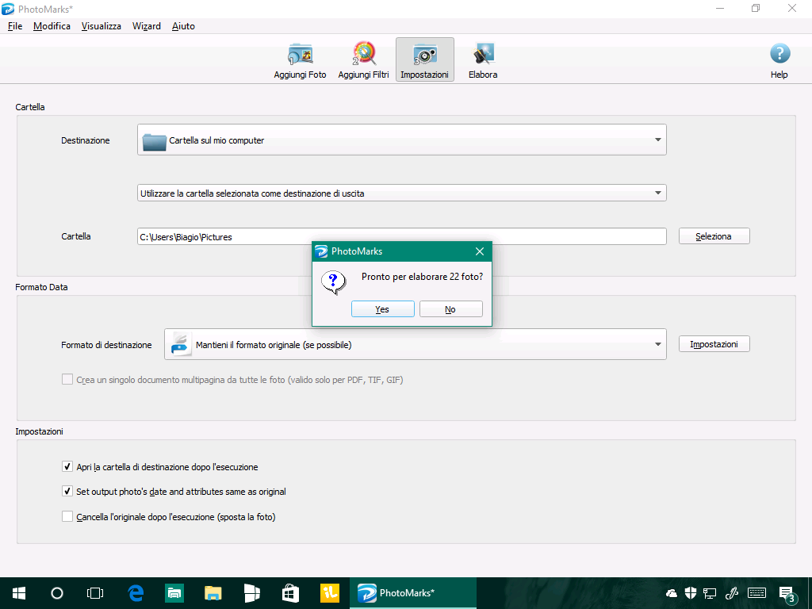812x609 pixels.
Task: Open the Aggiungi Foto step
Action: click(300, 60)
